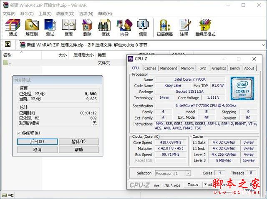
Task: Click the Virus Scan (扫描病毒) icon
Action: (x=165, y=25)
